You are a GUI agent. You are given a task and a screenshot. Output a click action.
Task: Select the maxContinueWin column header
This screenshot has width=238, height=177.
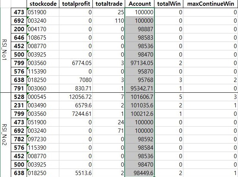click(211, 4)
